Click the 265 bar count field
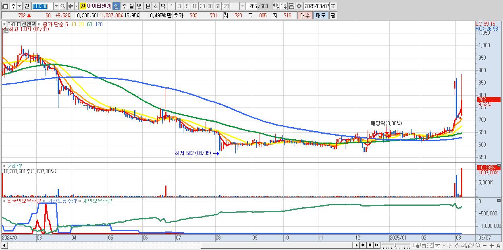 pos(252,6)
